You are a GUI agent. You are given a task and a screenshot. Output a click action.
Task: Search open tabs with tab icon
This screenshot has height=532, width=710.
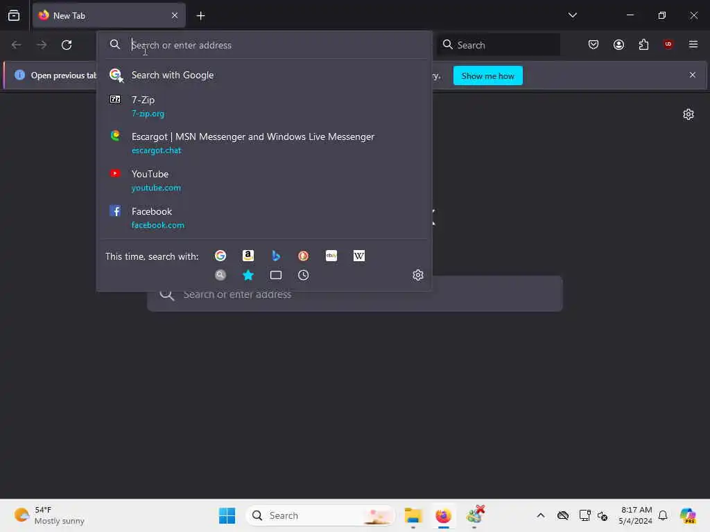(x=276, y=275)
